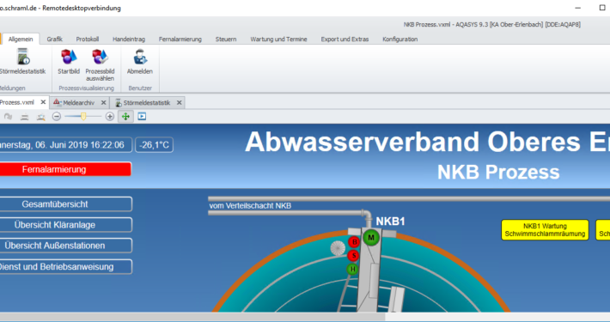The height and width of the screenshot is (322, 610).
Task: Click NKB1 Wartung Schwimmschlammräumung button
Action: [x=545, y=230]
